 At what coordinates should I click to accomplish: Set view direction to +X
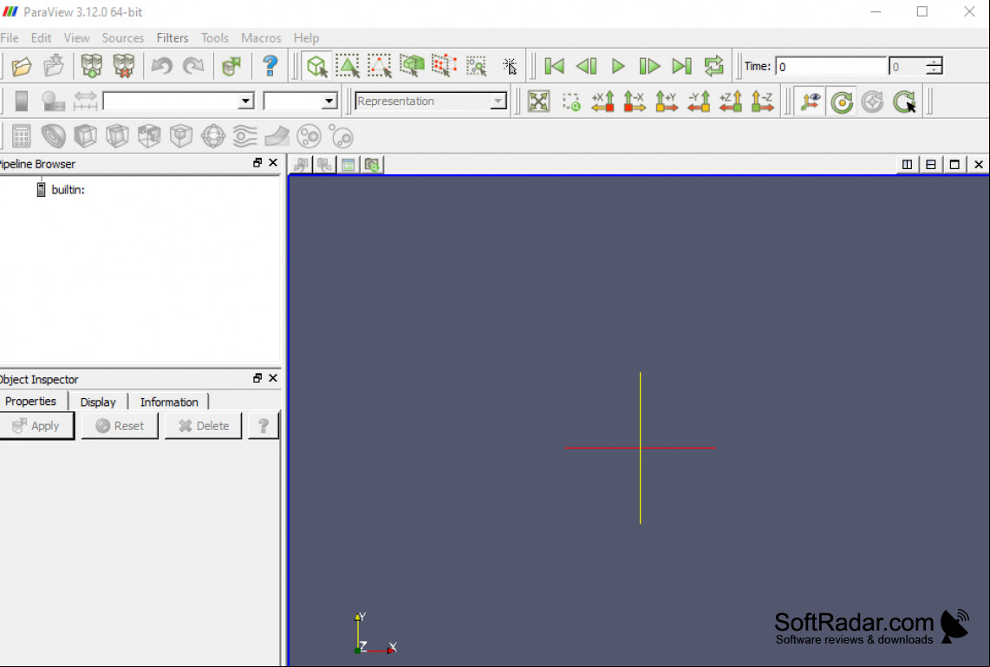[x=603, y=101]
